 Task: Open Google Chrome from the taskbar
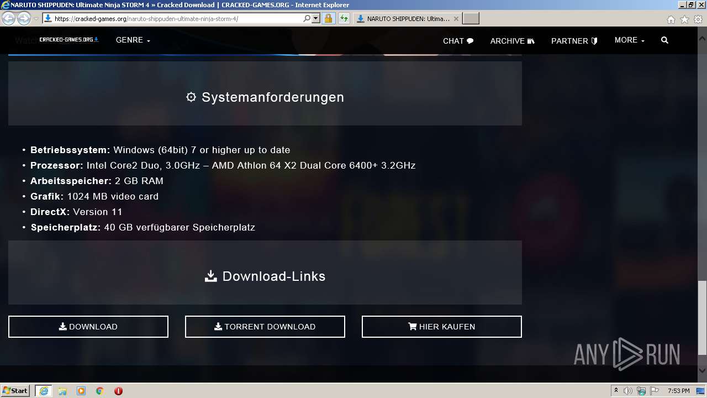click(100, 391)
